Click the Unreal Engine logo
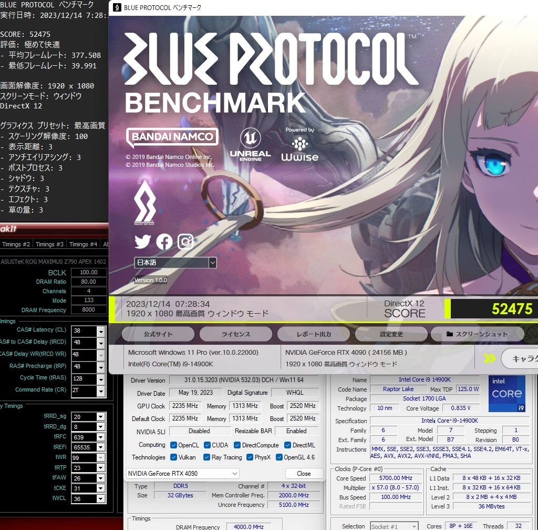 (x=251, y=145)
